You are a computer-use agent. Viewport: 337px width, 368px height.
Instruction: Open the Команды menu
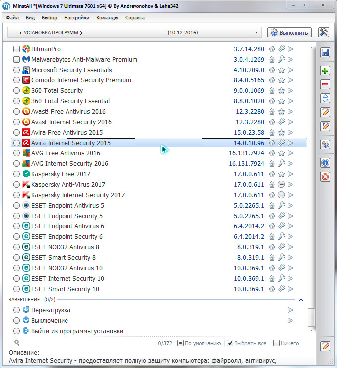pyautogui.click(x=107, y=17)
